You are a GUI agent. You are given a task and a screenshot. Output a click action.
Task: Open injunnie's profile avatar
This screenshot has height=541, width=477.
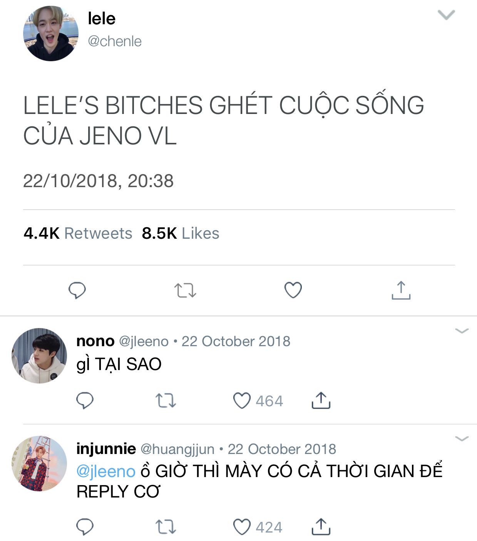[x=39, y=464]
